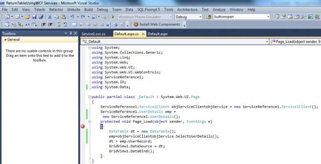Open the Properties Window icon

pos(283,17)
